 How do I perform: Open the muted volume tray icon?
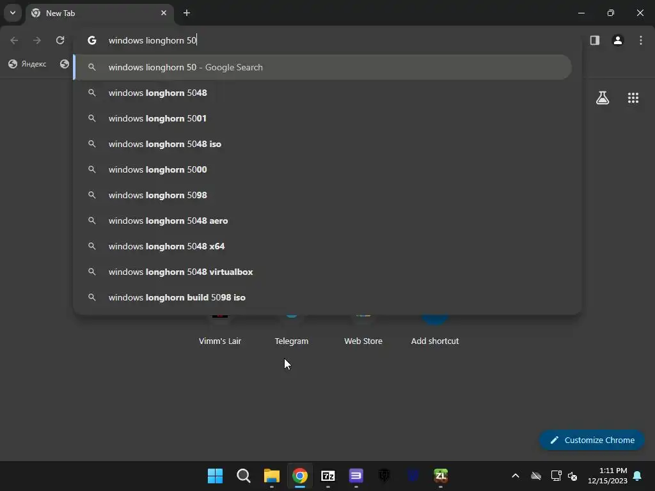pyautogui.click(x=572, y=476)
